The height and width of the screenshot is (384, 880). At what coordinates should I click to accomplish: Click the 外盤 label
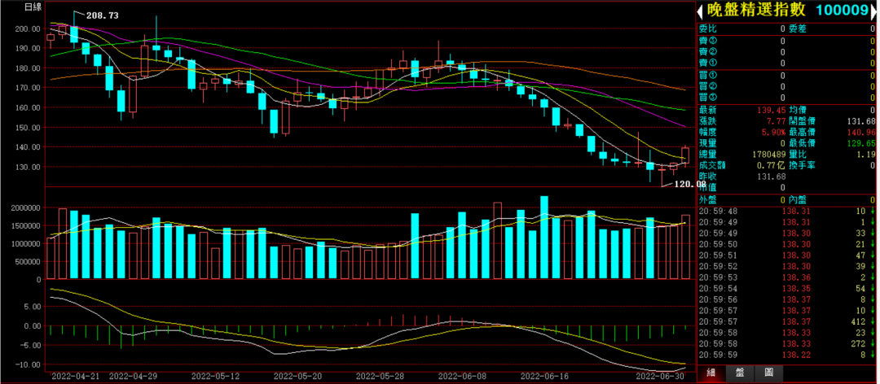[707, 199]
